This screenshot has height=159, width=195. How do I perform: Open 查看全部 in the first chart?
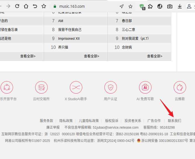tap(28, 56)
